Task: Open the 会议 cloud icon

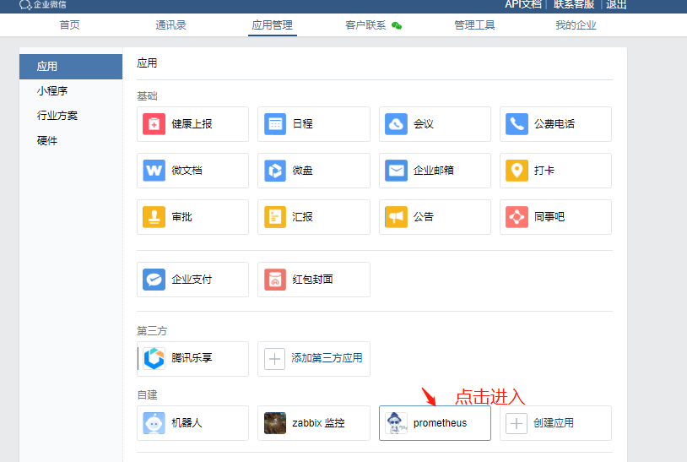Action: point(396,124)
